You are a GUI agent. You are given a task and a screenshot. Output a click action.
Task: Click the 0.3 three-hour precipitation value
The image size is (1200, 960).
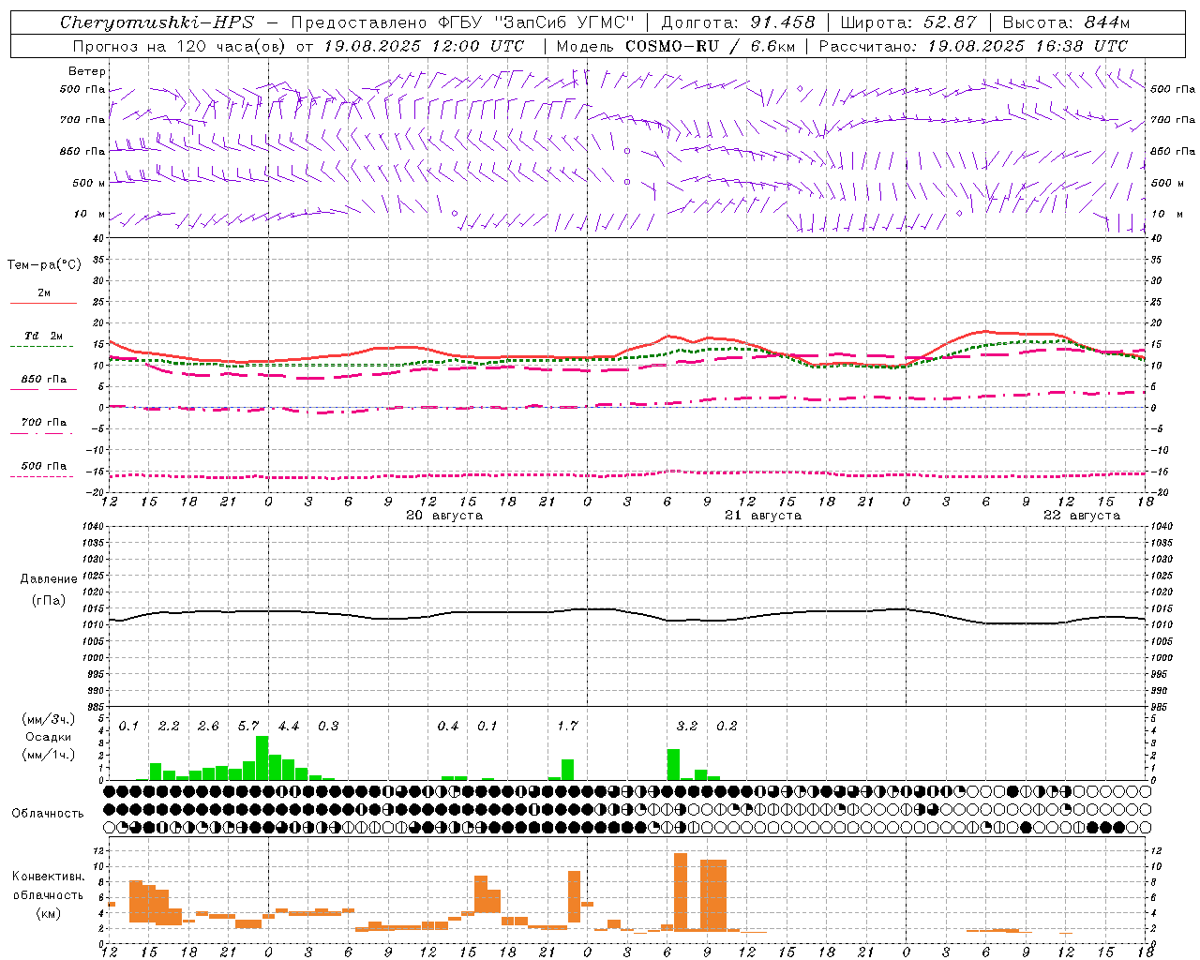click(328, 727)
